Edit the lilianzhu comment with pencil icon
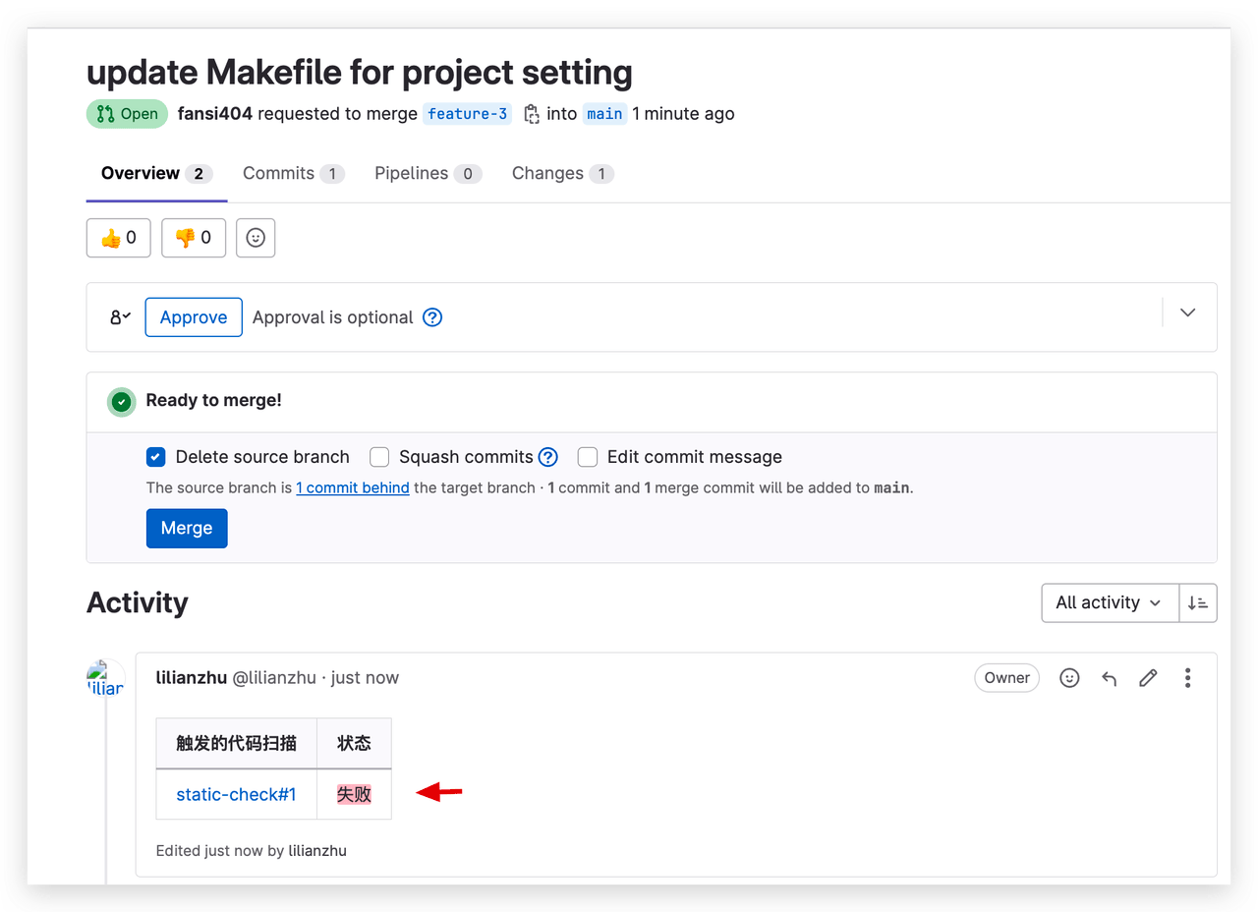 coord(1148,678)
